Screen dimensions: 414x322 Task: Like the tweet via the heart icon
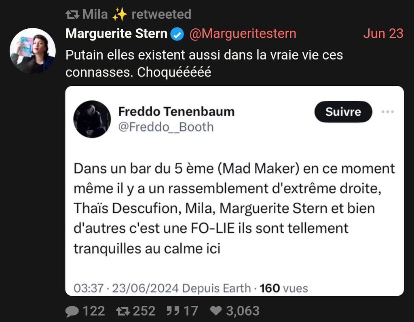click(x=217, y=311)
